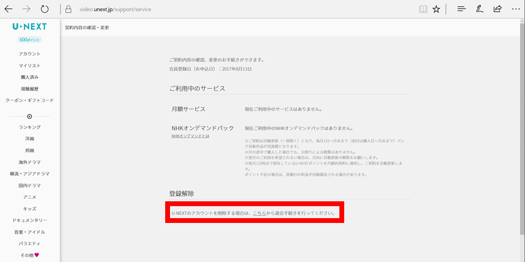Click the U-NEXT logo
The image size is (525, 262).
click(x=29, y=26)
